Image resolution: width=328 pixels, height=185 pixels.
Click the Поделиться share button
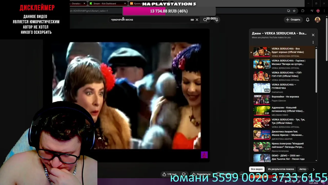click(x=201, y=174)
